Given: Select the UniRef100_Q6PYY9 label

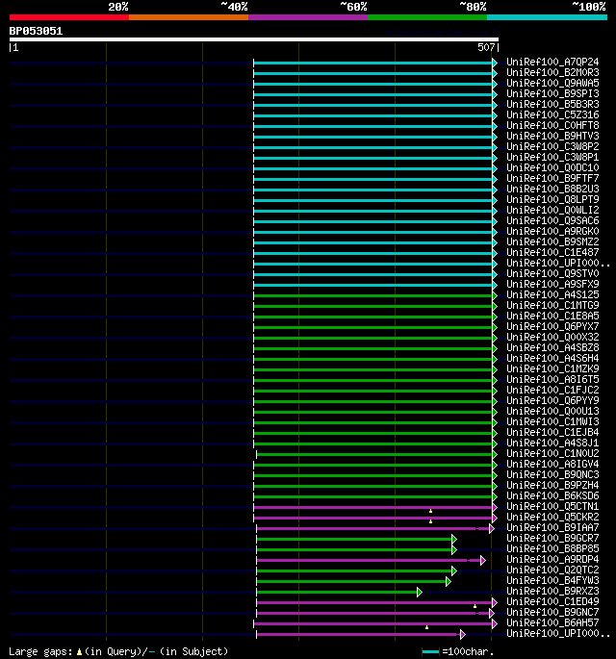Looking at the screenshot, I should [x=552, y=400].
